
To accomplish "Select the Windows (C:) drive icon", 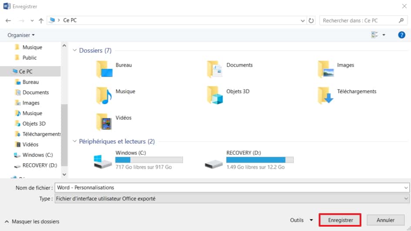I will [103, 162].
